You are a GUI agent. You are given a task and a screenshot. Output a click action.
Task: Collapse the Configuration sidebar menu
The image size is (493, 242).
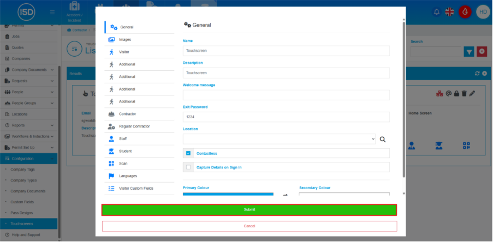[x=29, y=159]
